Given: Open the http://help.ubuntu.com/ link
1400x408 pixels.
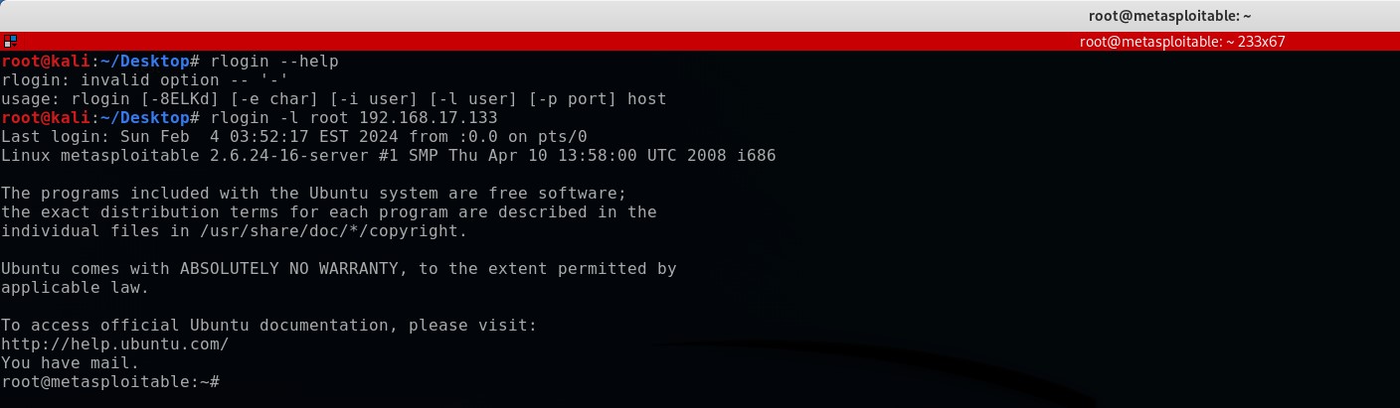Looking at the screenshot, I should [115, 344].
